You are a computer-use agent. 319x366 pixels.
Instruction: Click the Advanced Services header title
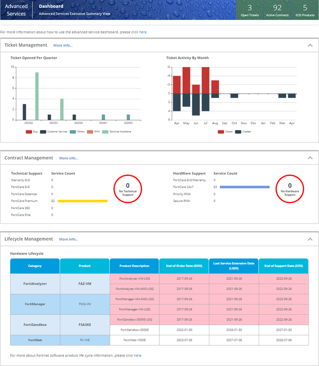(x=16, y=10)
